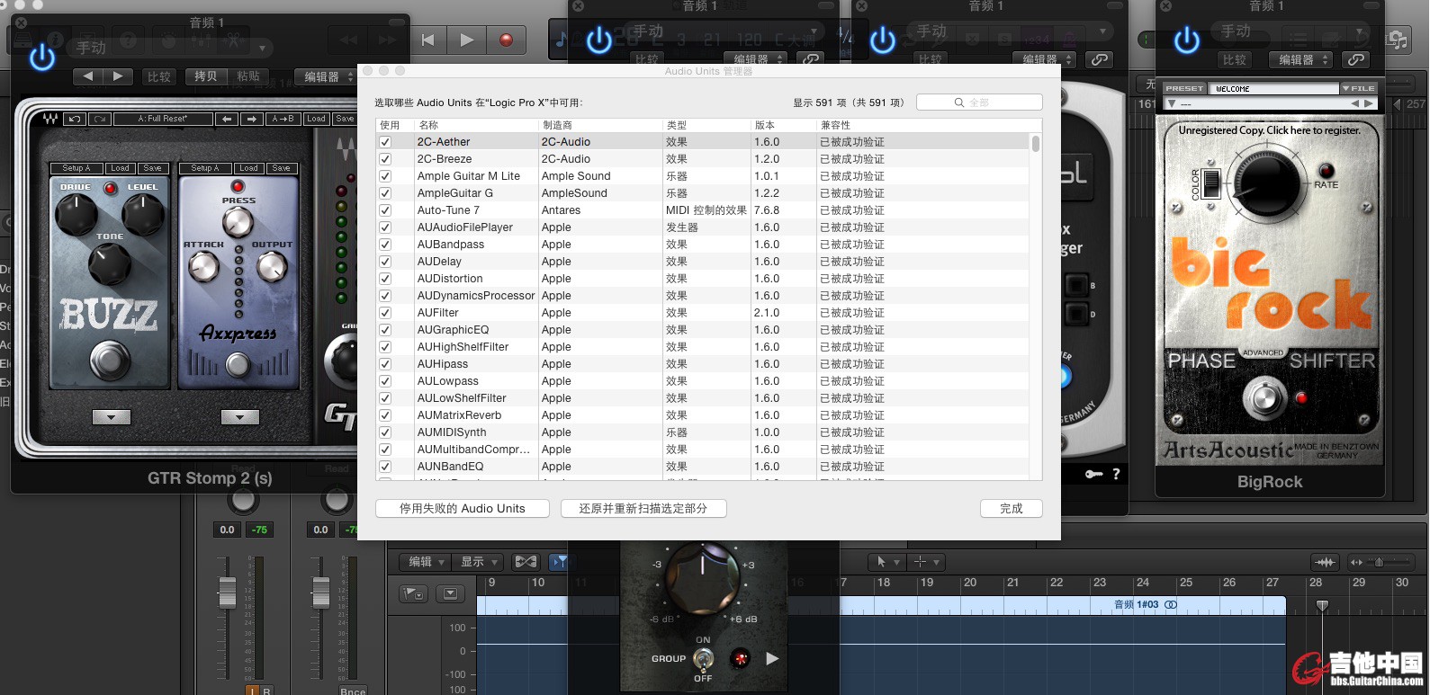This screenshot has width=1430, height=695.
Task: Click the Audio Units search field
Action: click(979, 102)
